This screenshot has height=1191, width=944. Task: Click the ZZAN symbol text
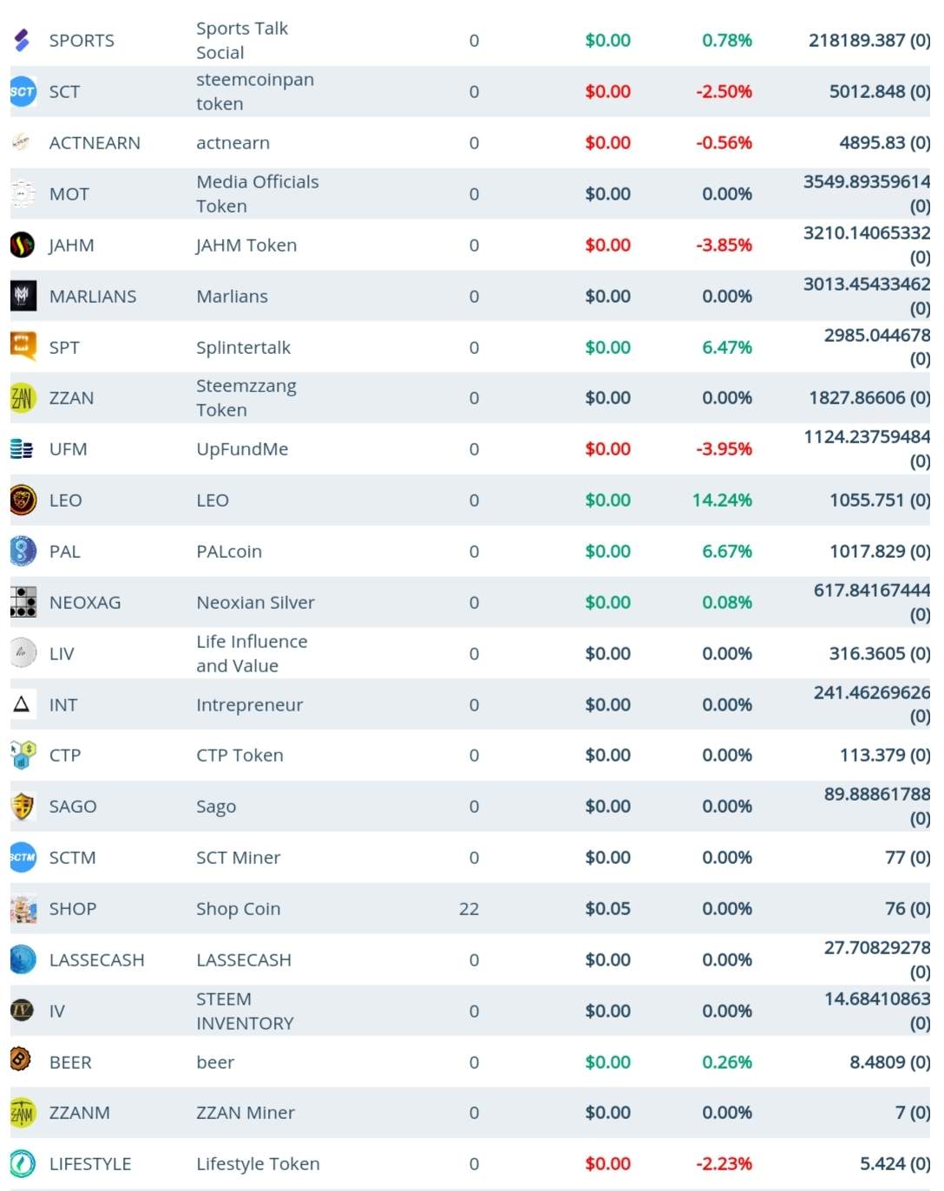(71, 398)
